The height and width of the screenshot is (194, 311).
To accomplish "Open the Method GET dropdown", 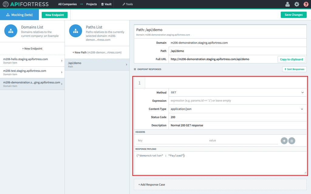I will [237, 92].
